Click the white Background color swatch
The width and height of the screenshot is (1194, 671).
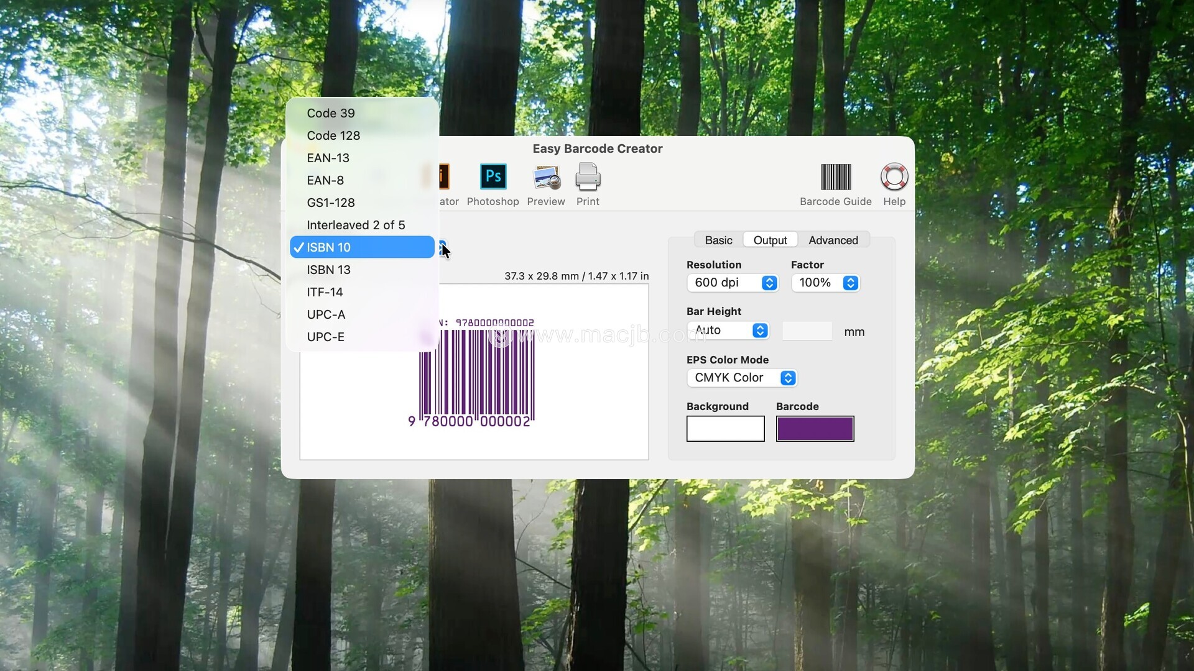click(725, 429)
